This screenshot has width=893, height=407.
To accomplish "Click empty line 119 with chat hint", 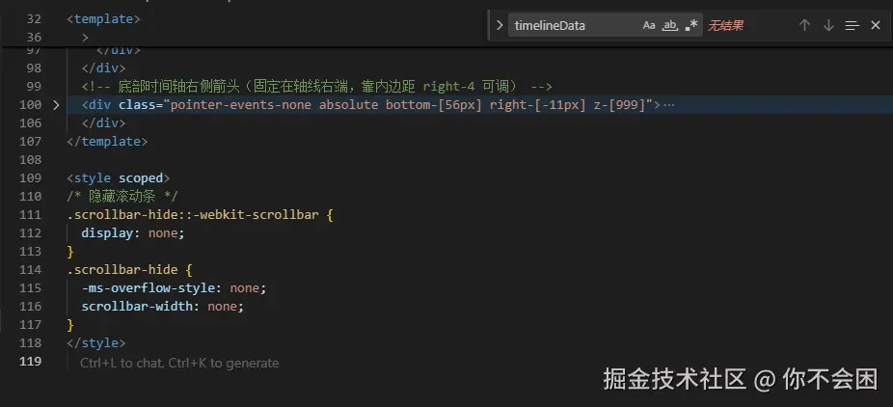I will pyautogui.click(x=179, y=363).
